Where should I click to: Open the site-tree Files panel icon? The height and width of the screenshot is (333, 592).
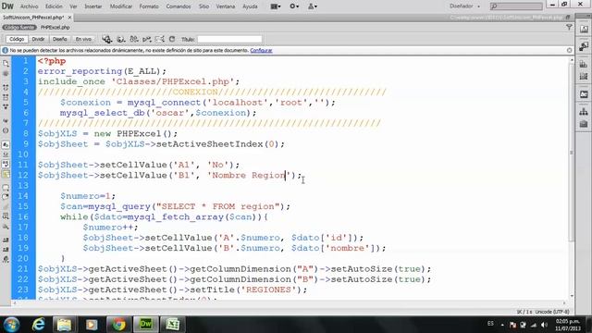click(584, 111)
